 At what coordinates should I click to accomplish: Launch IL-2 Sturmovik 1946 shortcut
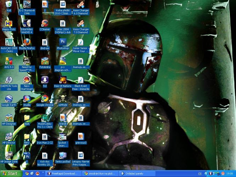point(27,7)
